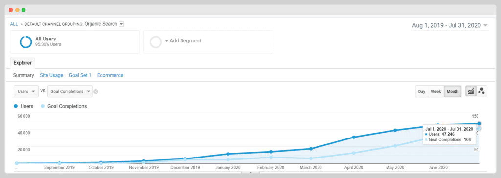Viewport: 501px width, 178px height.
Task: Set chart interval to Week
Action: pos(436,91)
